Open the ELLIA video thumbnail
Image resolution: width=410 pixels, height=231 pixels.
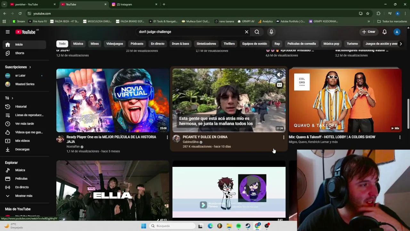pyautogui.click(x=113, y=191)
